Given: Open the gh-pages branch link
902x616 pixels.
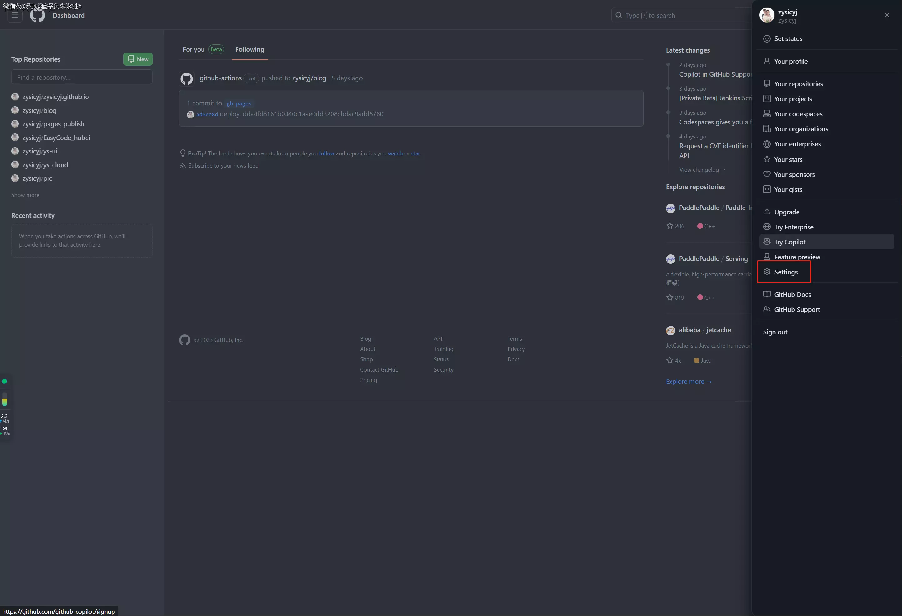Looking at the screenshot, I should tap(239, 104).
